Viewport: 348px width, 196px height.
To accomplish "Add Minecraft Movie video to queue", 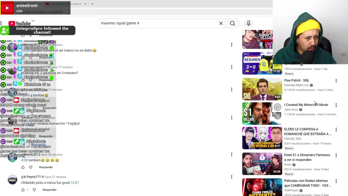I will point(277,116).
